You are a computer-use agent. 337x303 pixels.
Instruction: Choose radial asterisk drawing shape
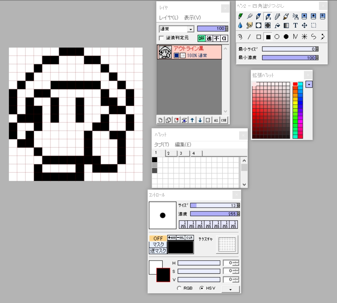coord(305,37)
